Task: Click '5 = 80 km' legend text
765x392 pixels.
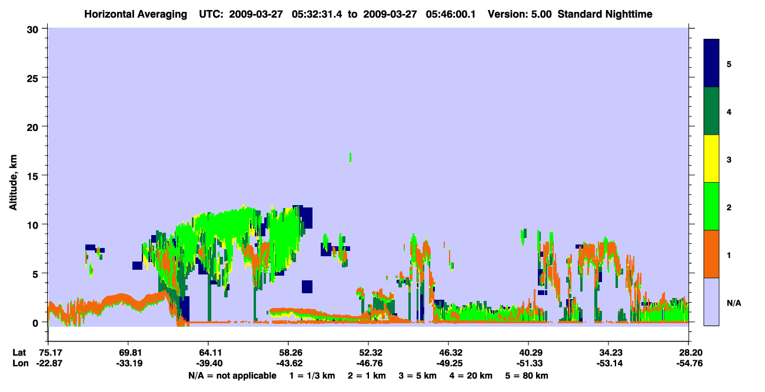Action: tap(527, 376)
